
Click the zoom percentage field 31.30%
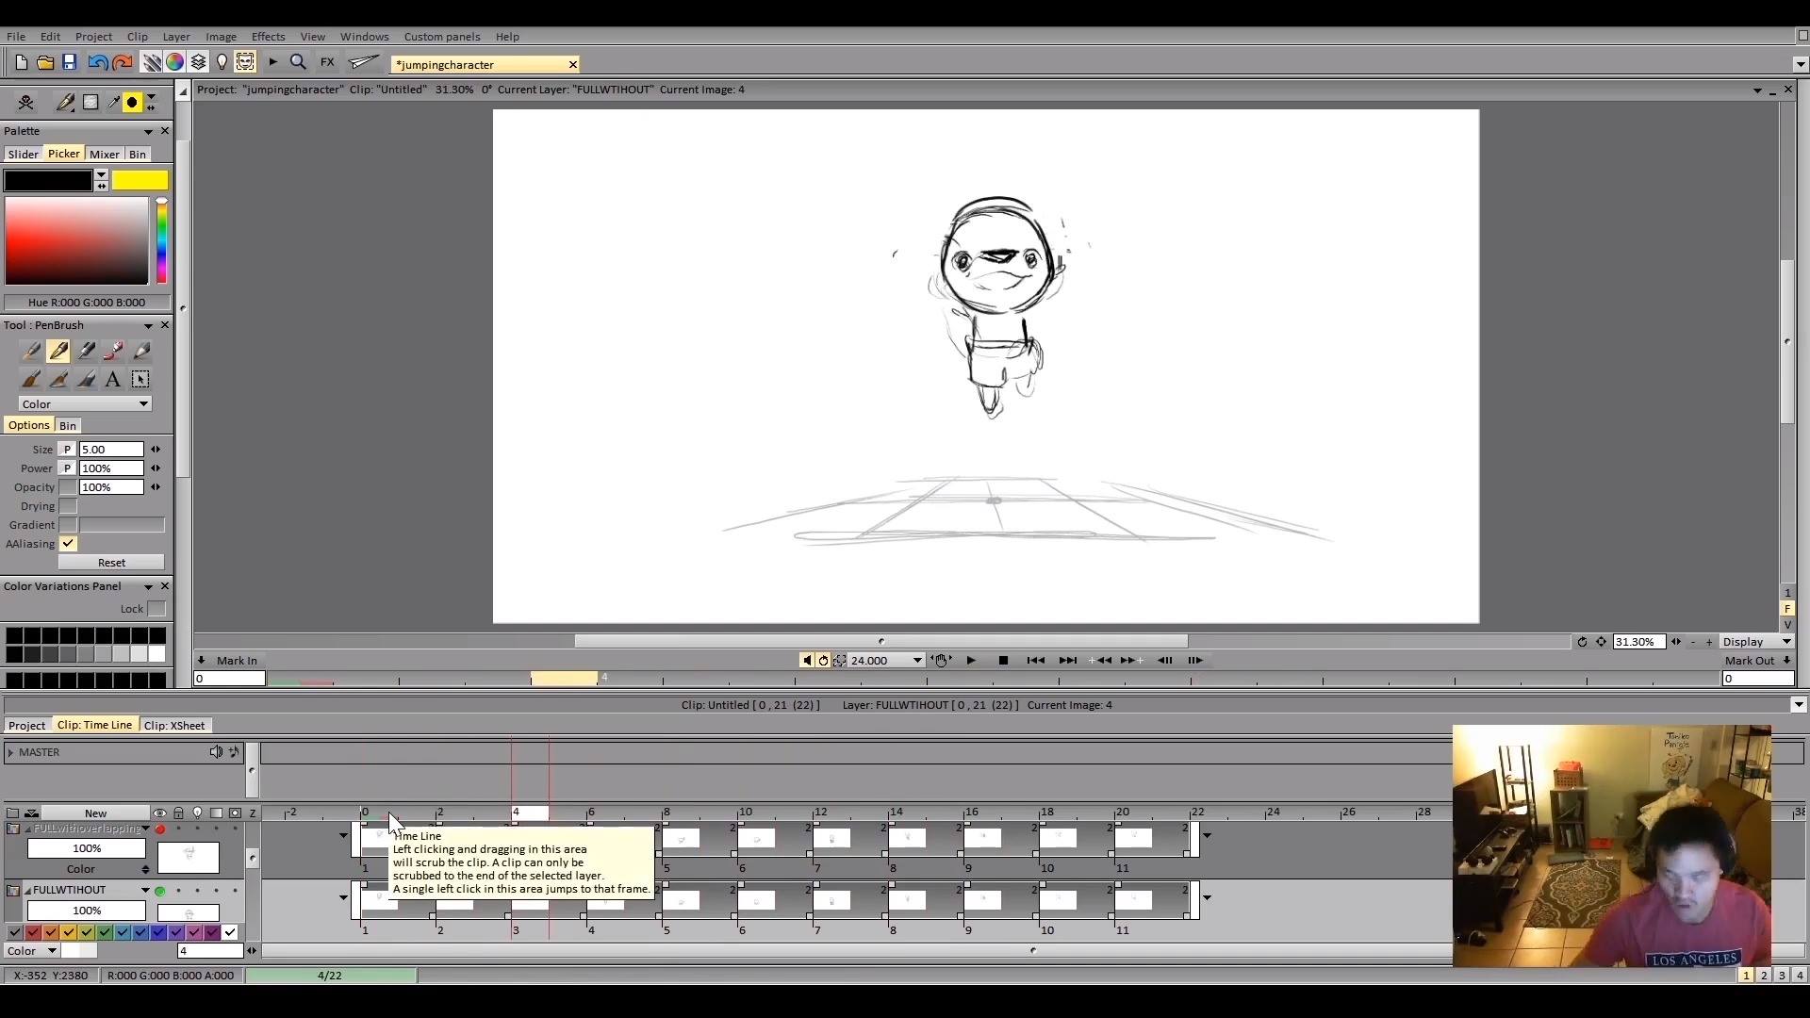[1638, 642]
